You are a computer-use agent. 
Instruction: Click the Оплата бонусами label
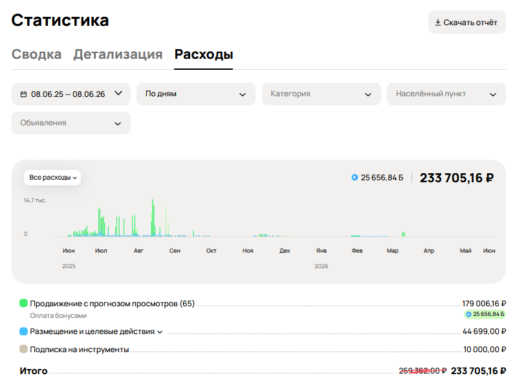click(58, 315)
